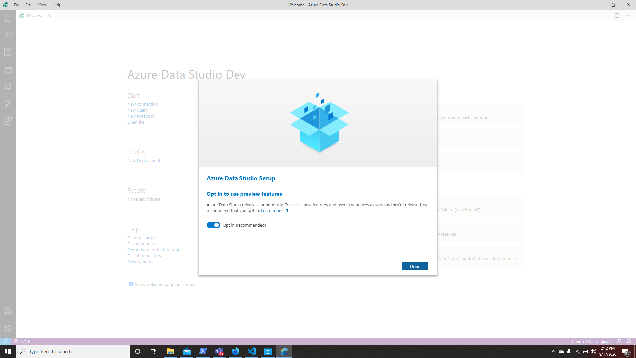Open the Extensions view

(x=8, y=121)
